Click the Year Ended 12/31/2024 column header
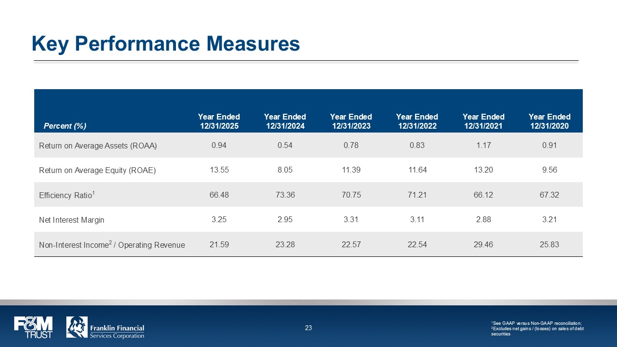Image resolution: width=617 pixels, height=347 pixels. 285,121
